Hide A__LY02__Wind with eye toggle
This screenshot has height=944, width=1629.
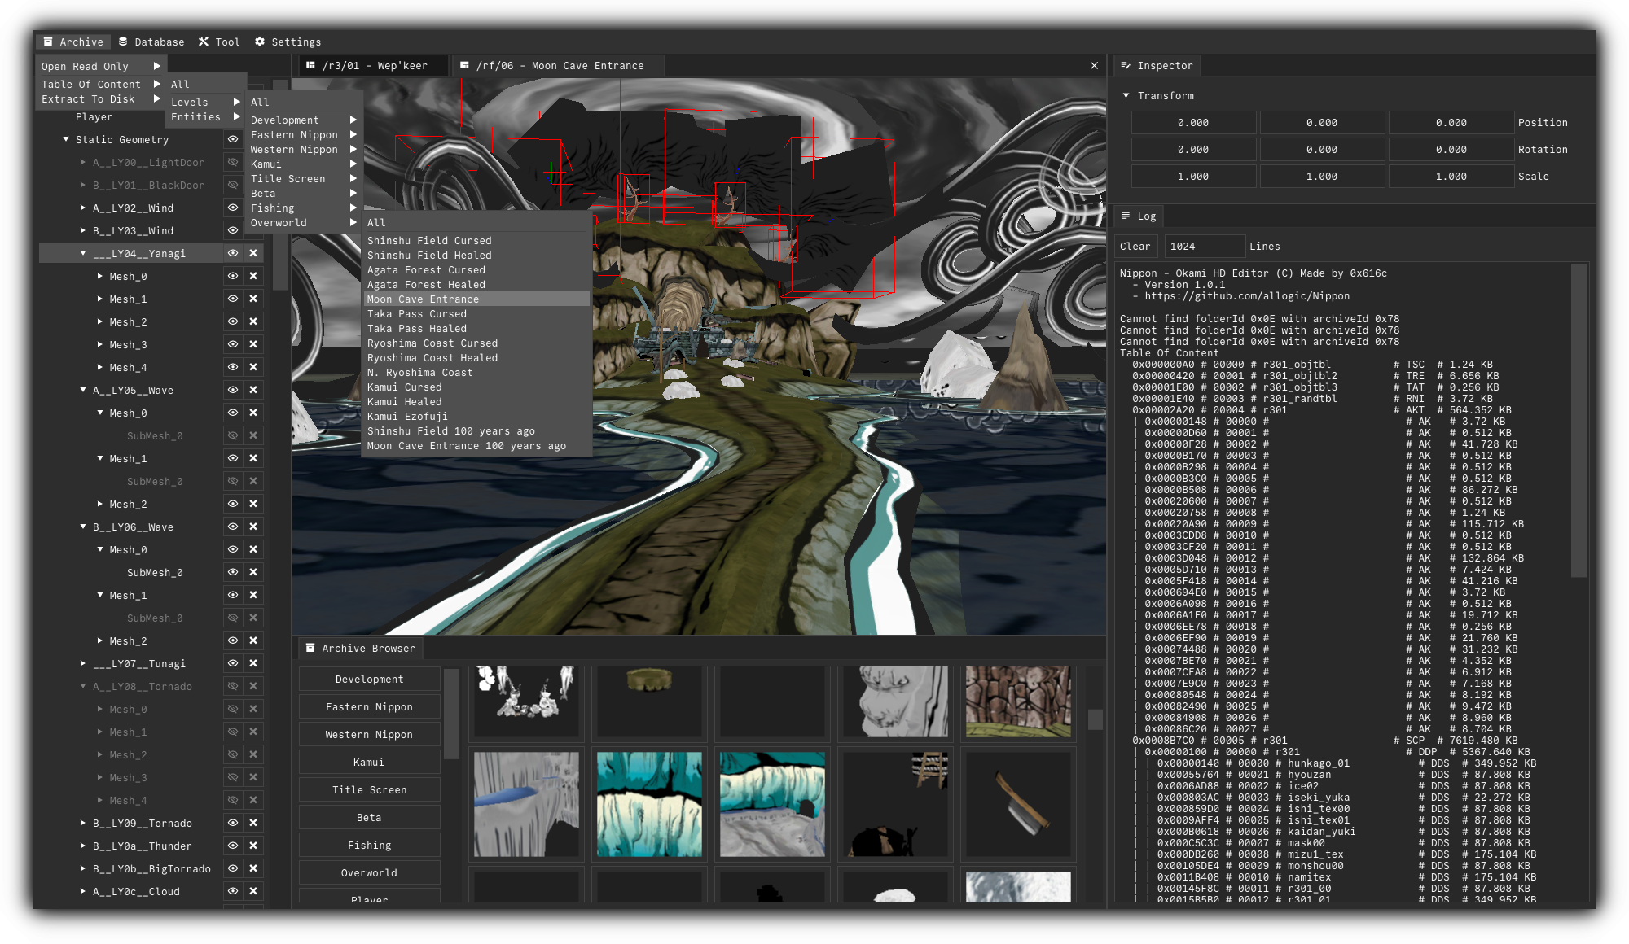click(x=233, y=208)
